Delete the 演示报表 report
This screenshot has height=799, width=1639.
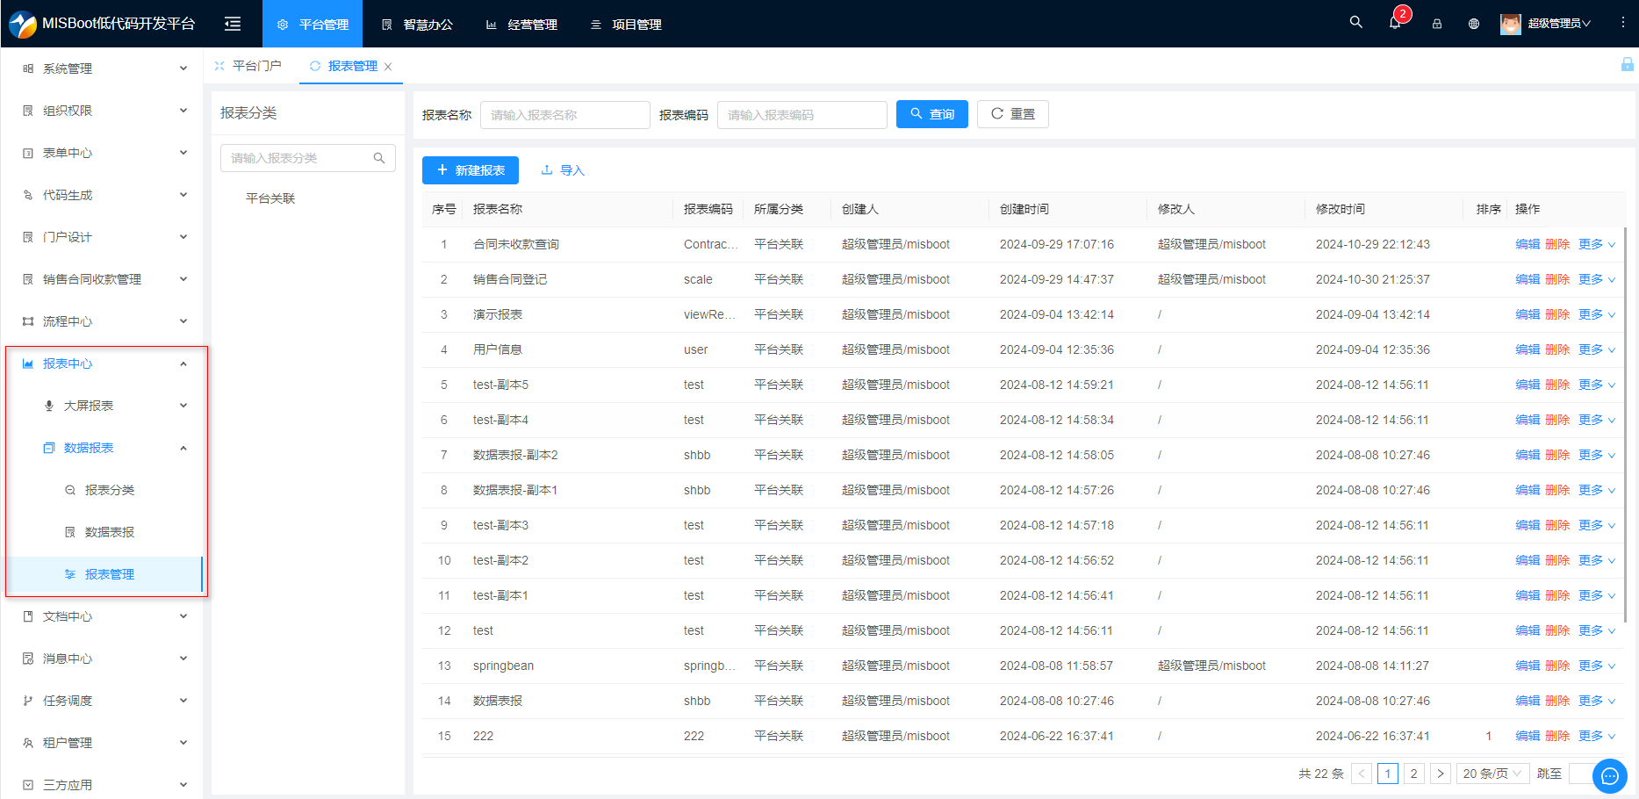tap(1557, 314)
